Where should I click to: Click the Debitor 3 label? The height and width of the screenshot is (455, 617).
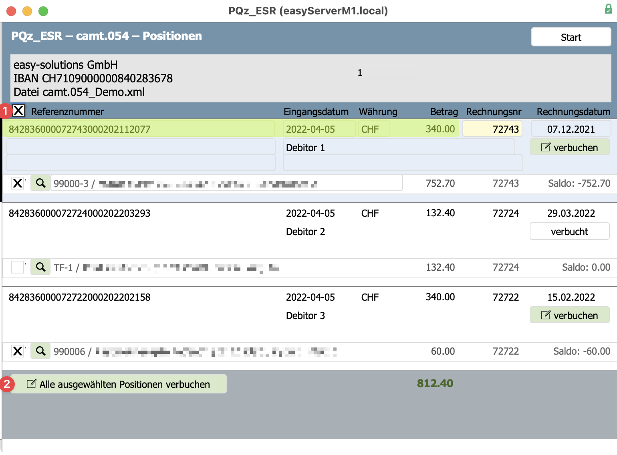305,315
